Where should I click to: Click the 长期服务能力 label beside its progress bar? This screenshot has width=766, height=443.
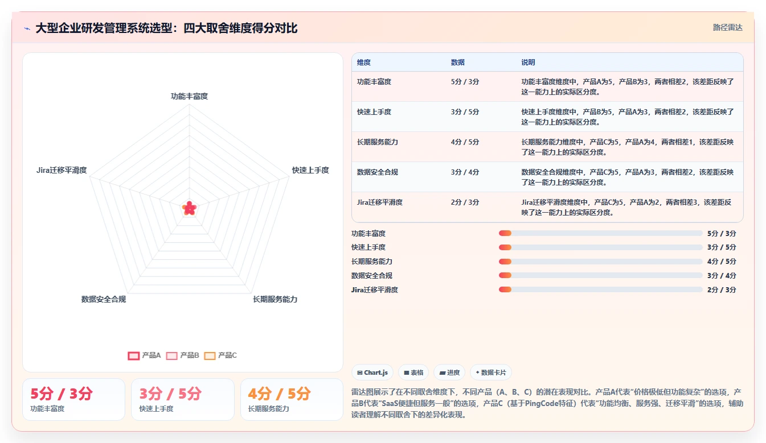click(x=372, y=262)
